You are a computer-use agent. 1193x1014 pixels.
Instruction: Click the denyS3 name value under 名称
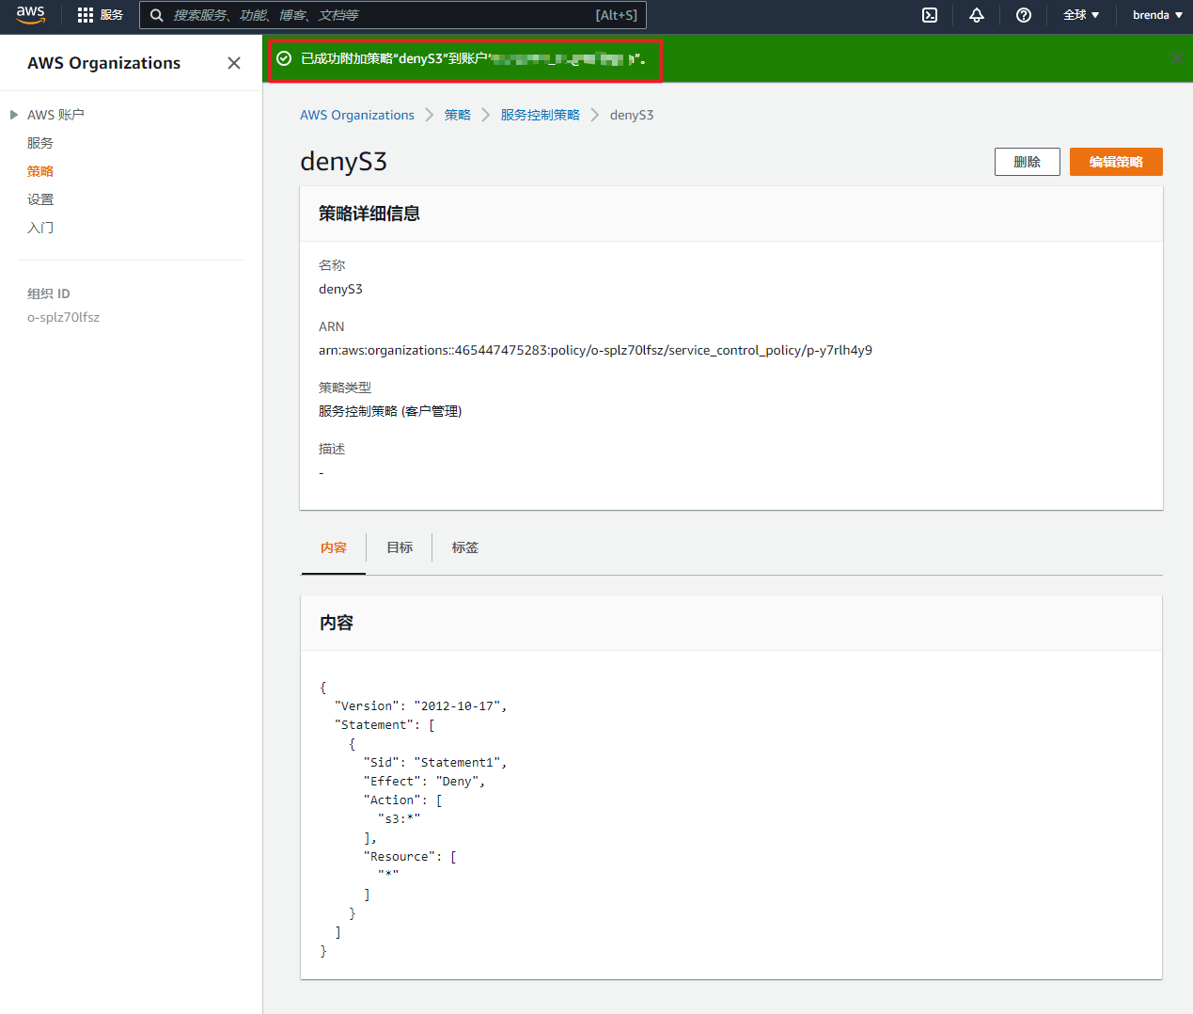(x=340, y=289)
